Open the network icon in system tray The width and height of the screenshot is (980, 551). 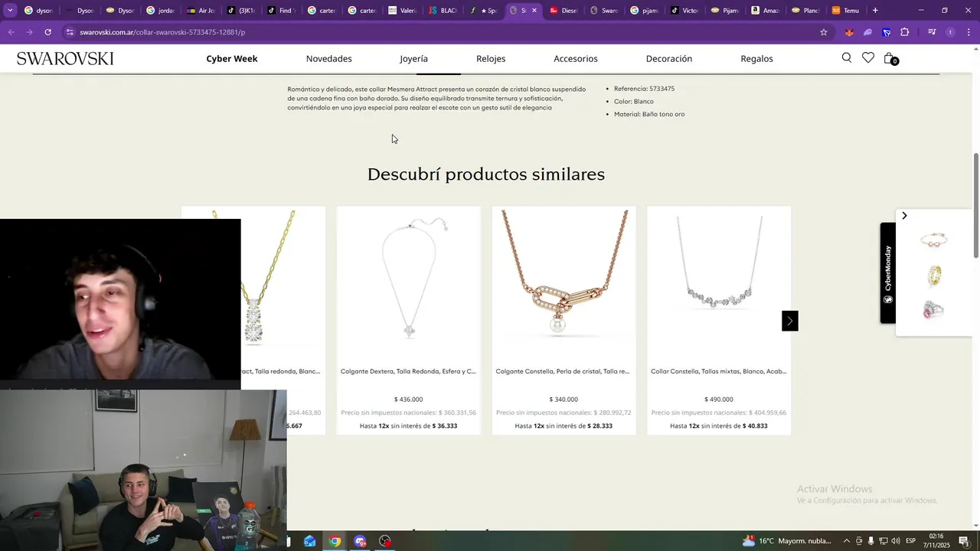click(884, 541)
